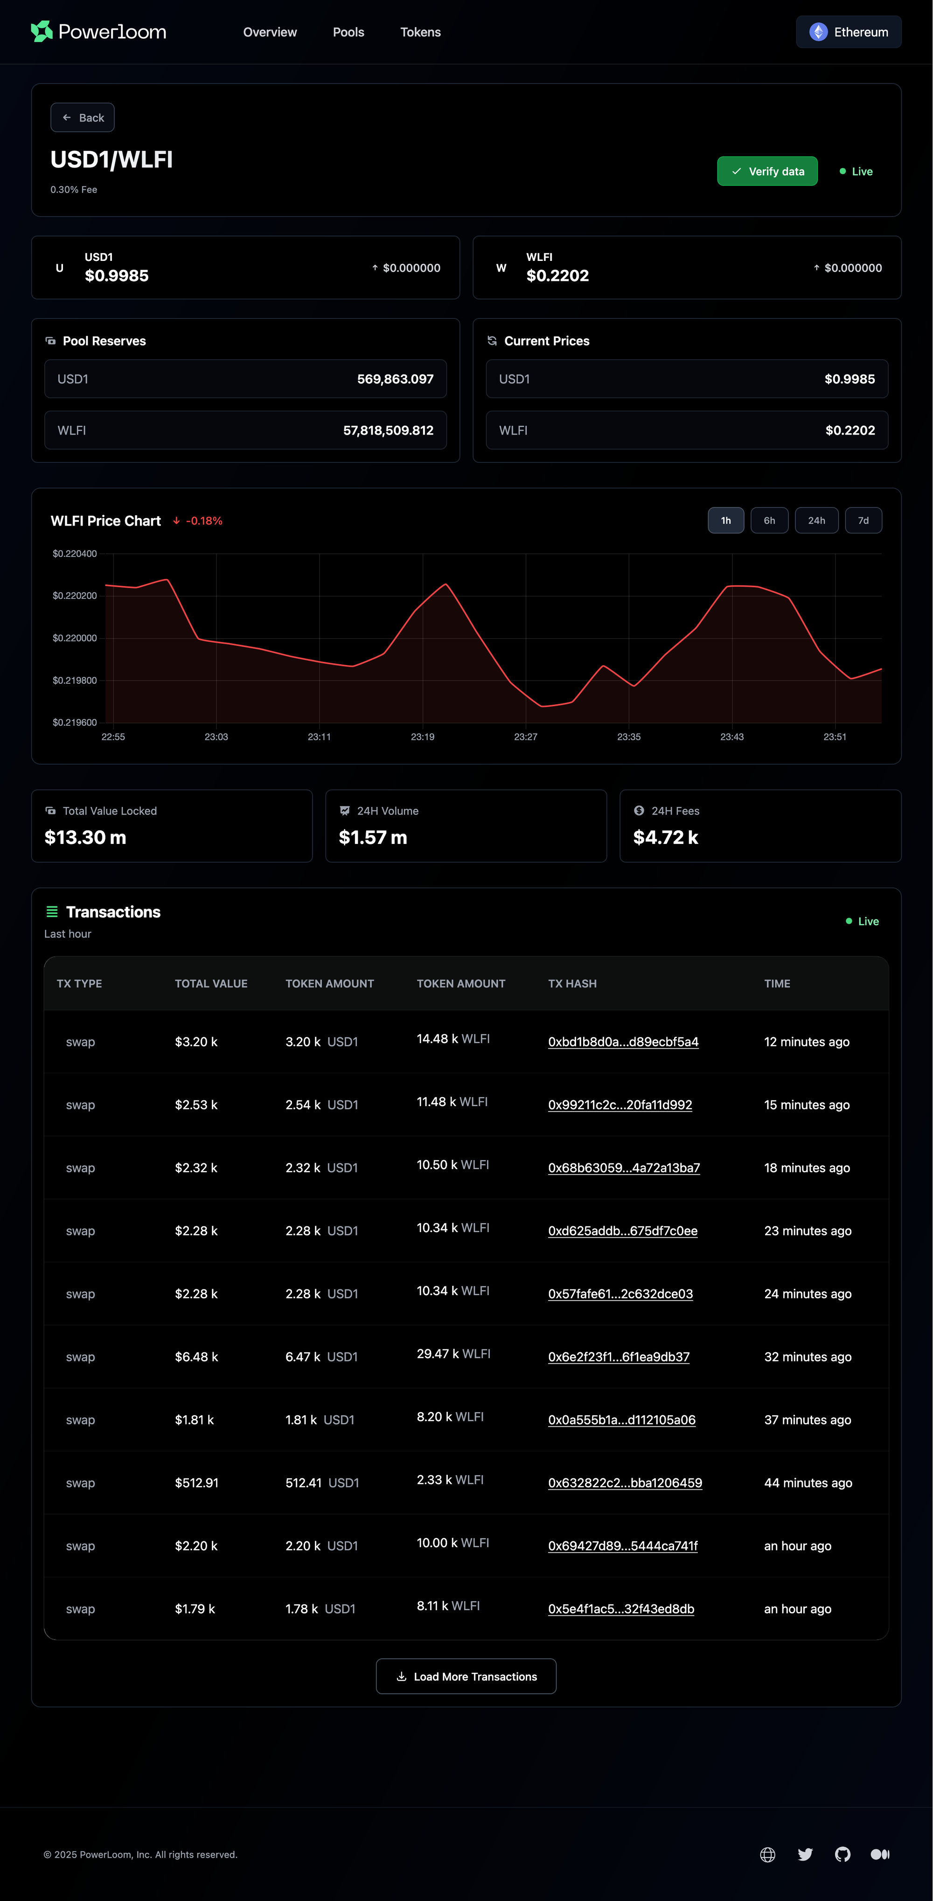Click the Total Value Locked icon

tap(51, 810)
